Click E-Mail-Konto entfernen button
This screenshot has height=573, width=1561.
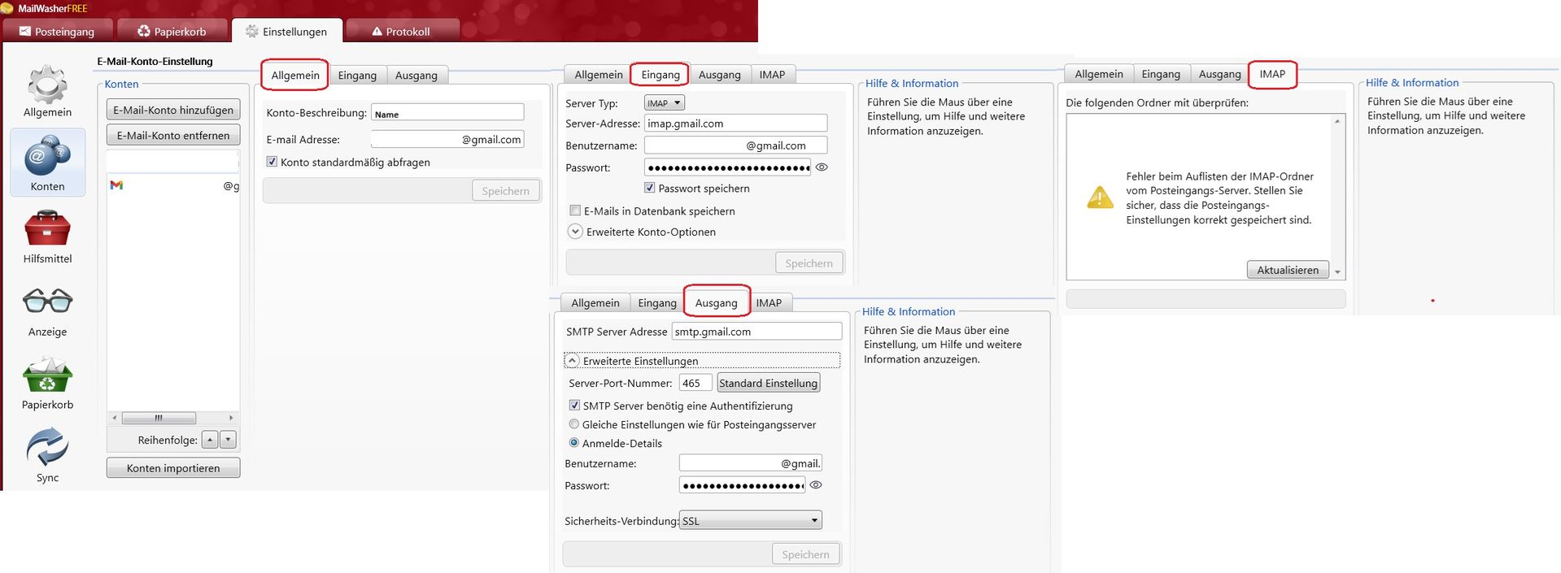coord(173,135)
